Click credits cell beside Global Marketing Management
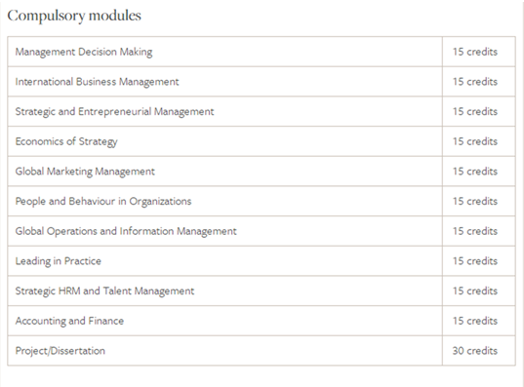 (479, 172)
